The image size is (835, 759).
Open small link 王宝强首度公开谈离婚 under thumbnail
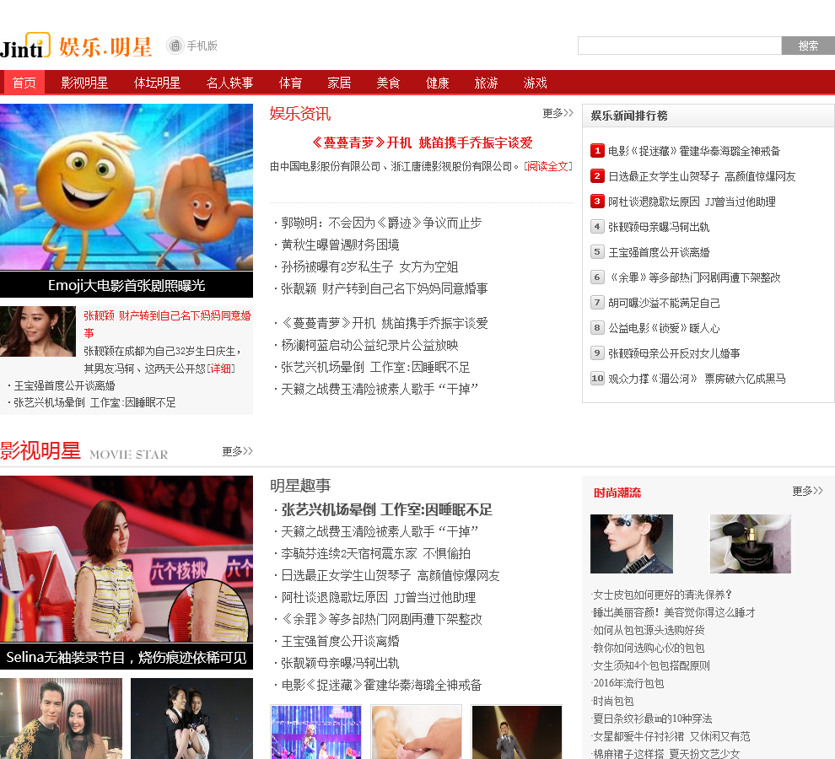point(64,385)
